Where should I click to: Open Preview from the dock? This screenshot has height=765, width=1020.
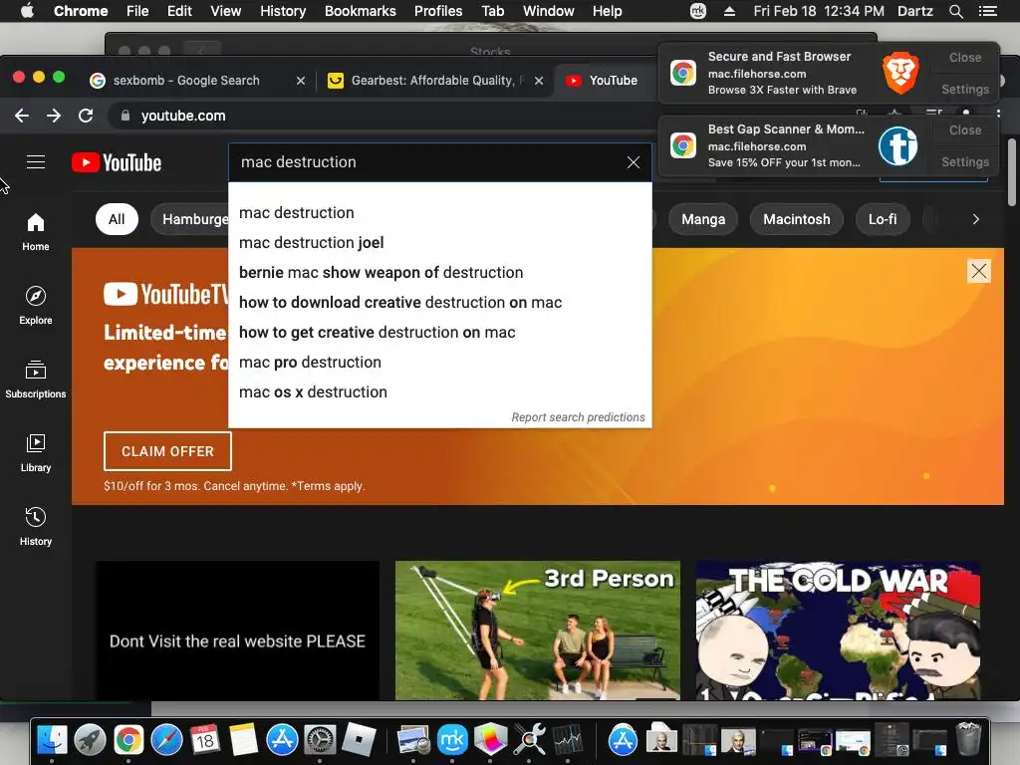[413, 740]
